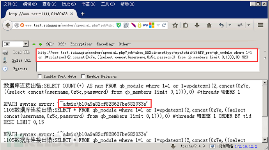Open the URL history dropdown arrow
The image size is (269, 150).
[158, 26]
